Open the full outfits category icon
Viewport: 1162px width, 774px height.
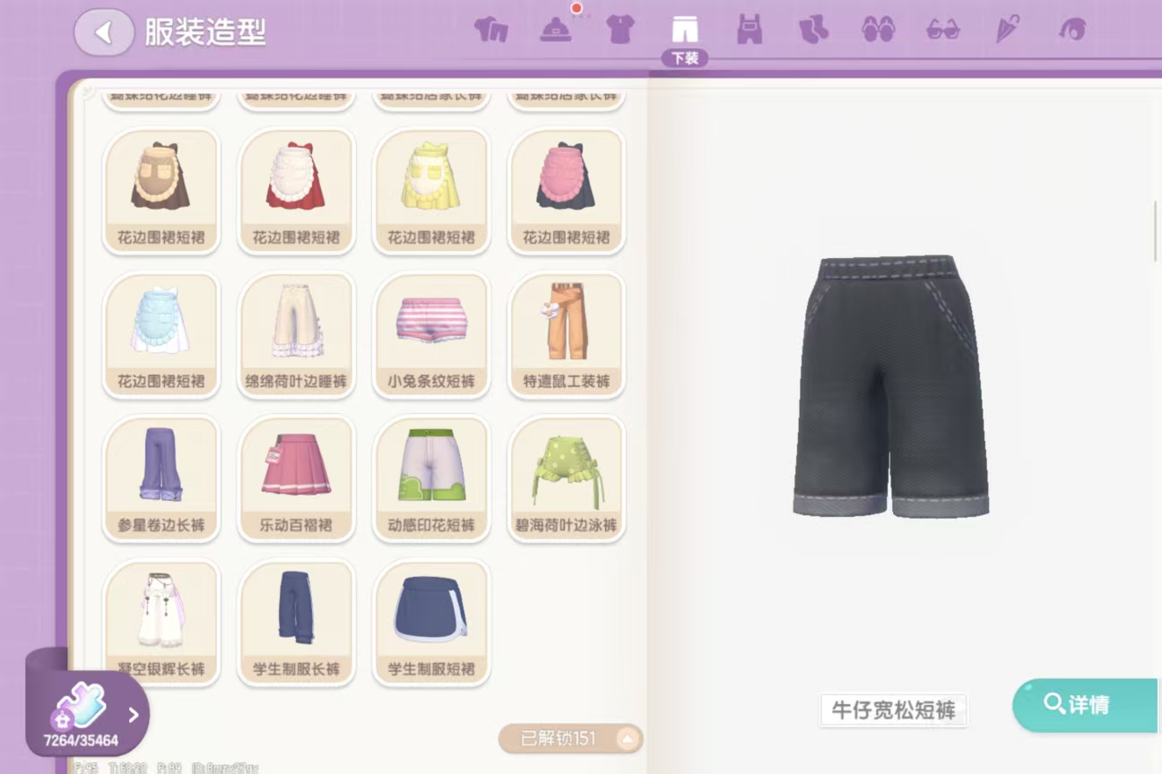tap(491, 30)
